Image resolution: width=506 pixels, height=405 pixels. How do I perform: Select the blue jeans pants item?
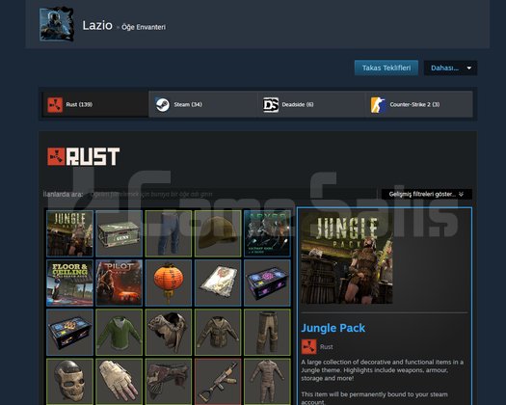pos(169,233)
